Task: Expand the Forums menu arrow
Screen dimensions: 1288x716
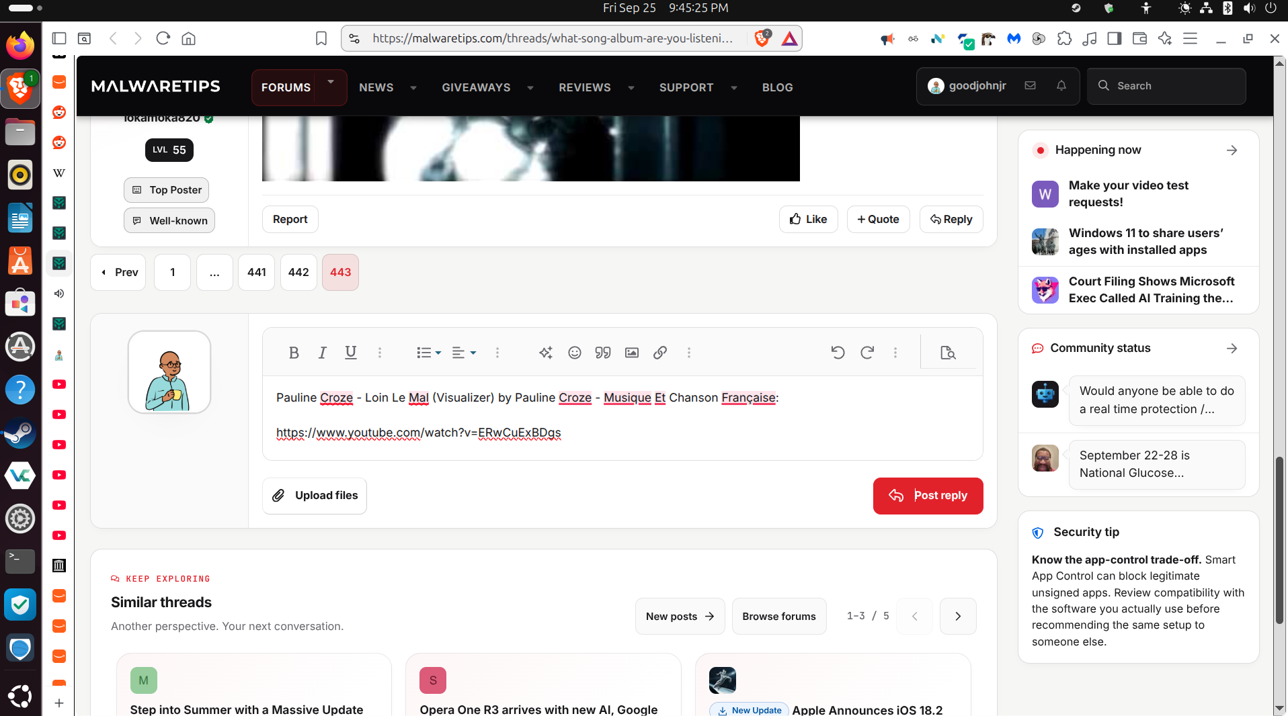Action: (x=331, y=82)
